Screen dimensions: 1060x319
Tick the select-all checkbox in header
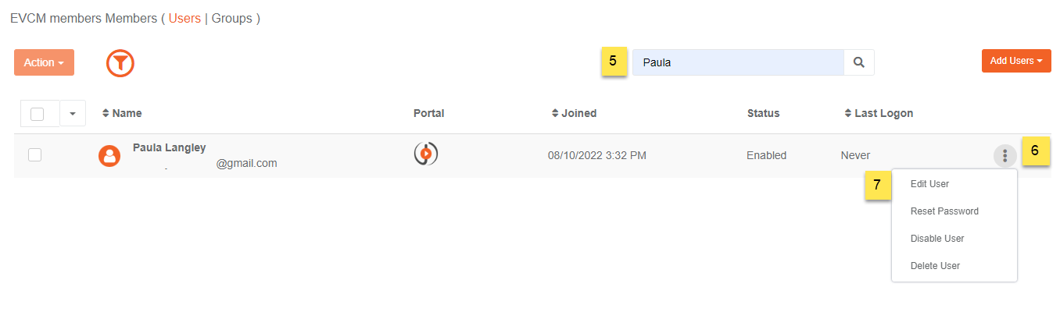click(x=37, y=114)
